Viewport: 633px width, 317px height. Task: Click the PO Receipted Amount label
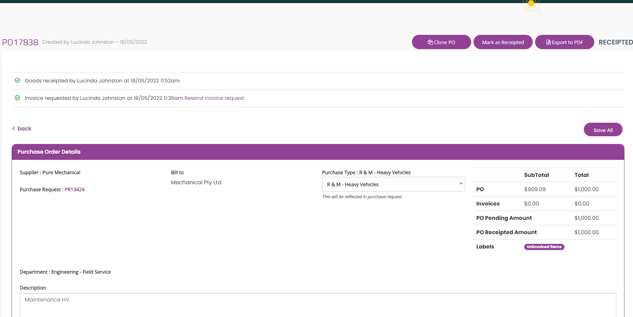[x=506, y=232]
